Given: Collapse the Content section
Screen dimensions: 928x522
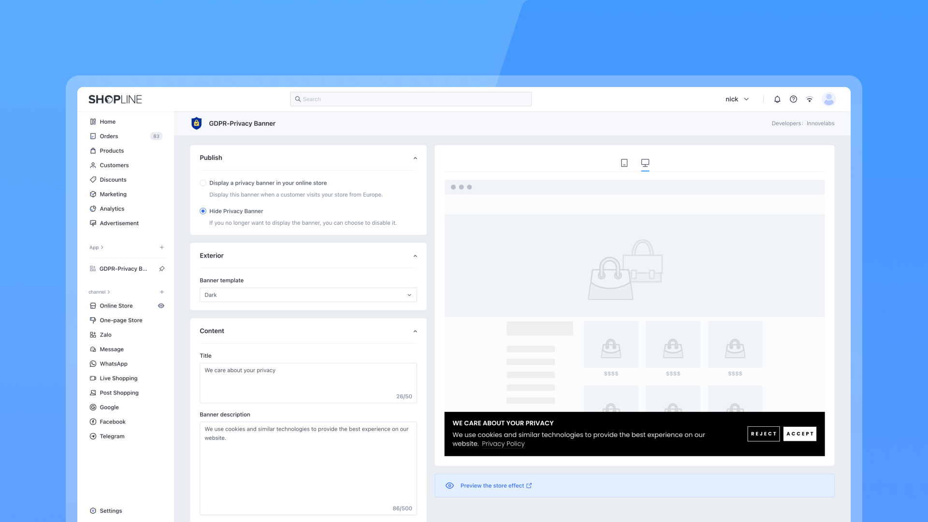Looking at the screenshot, I should 415,331.
